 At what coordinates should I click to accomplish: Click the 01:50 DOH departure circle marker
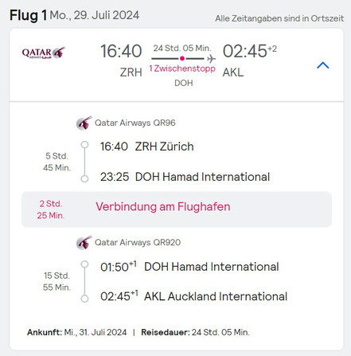(84, 264)
